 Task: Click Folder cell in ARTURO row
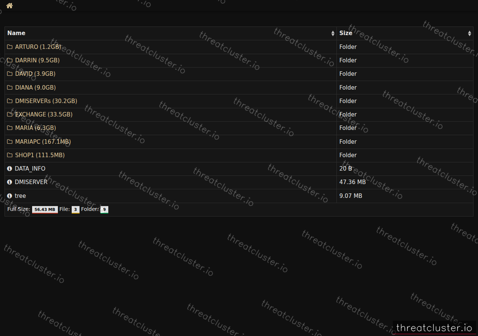coord(405,47)
